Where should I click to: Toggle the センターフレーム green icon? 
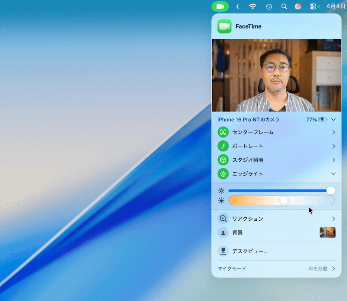[223, 132]
